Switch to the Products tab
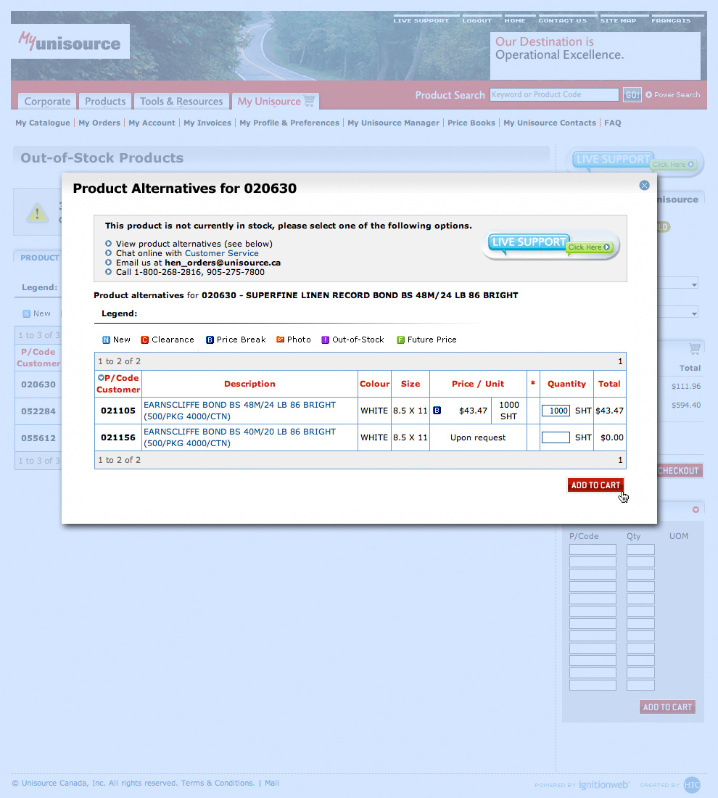 [105, 102]
